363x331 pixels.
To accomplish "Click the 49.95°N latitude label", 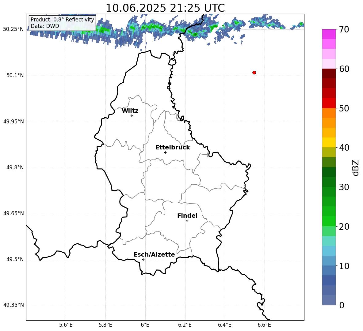I will [13, 121].
